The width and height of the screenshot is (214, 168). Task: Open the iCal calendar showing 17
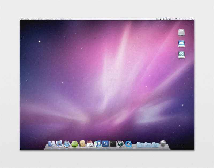point(90,144)
